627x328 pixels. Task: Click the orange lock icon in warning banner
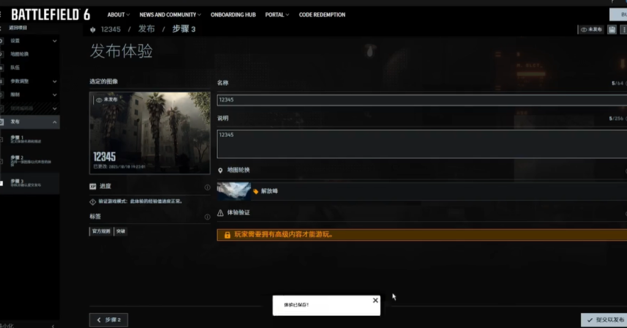point(227,235)
